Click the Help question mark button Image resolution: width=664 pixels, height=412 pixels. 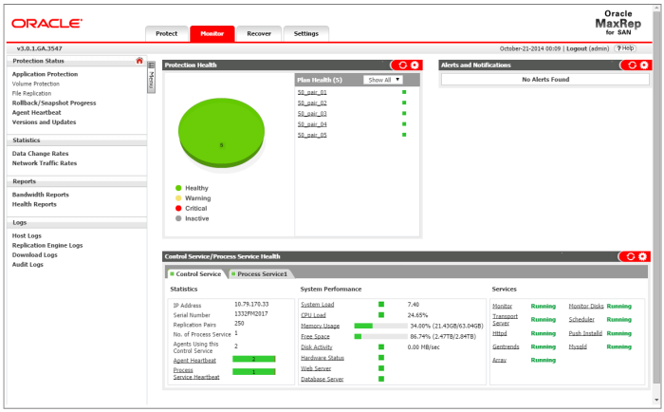point(625,48)
